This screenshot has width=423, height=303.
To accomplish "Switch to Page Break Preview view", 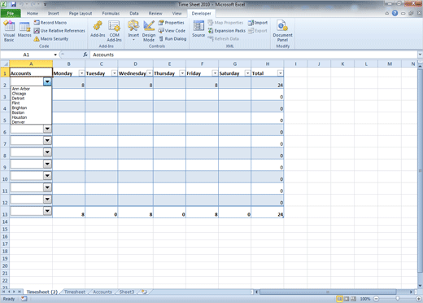I will tap(353, 299).
